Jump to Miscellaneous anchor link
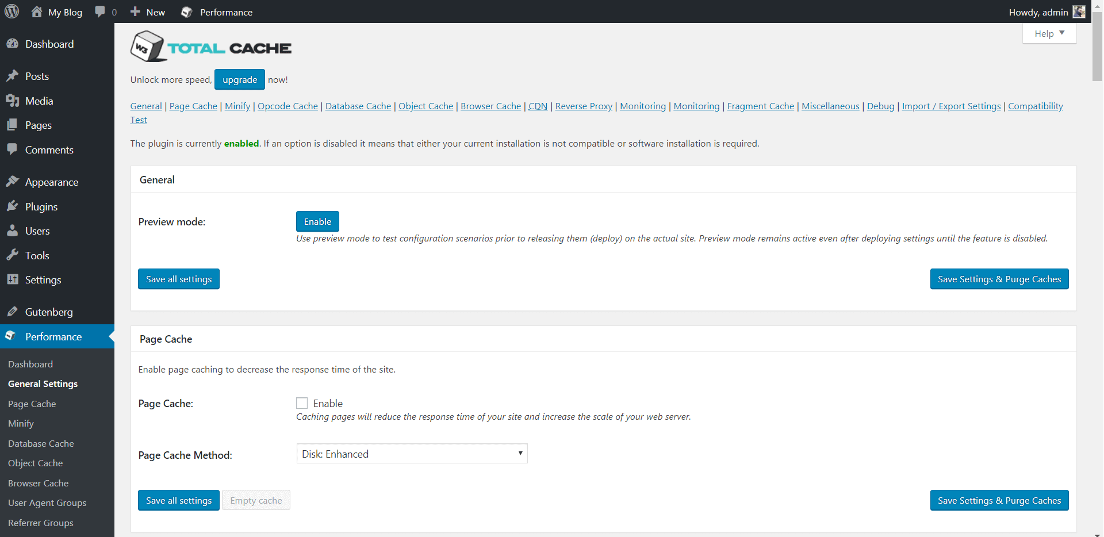This screenshot has height=537, width=1104. pyautogui.click(x=830, y=106)
